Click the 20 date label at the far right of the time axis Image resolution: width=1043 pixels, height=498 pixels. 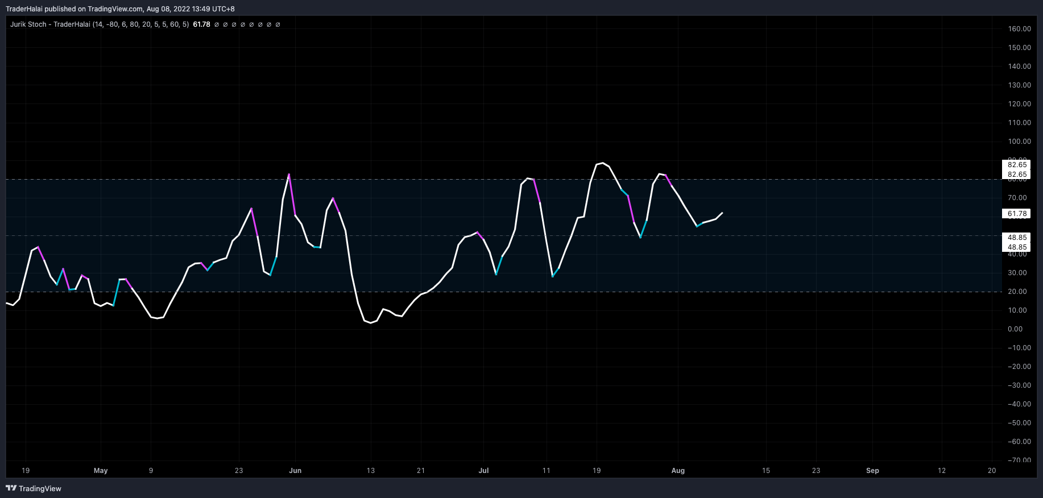[992, 471]
